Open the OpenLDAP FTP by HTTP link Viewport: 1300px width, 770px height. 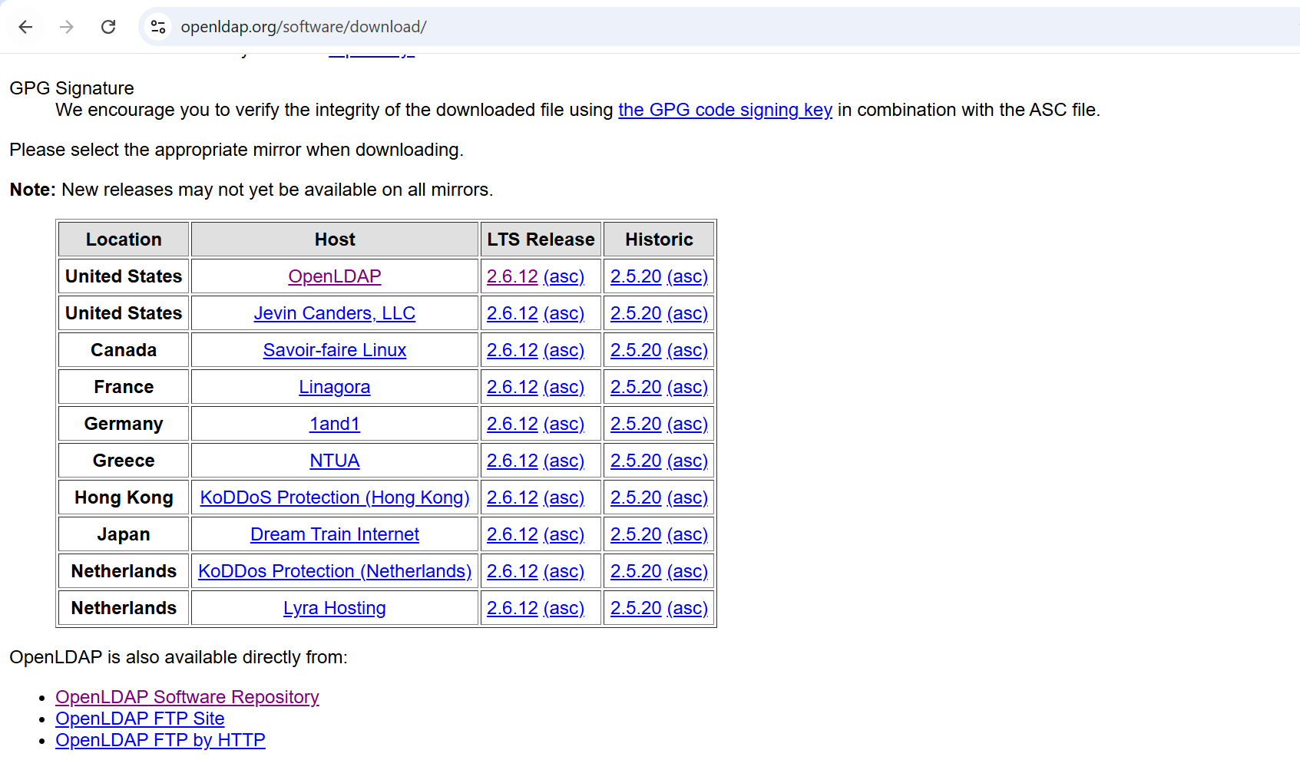[160, 740]
